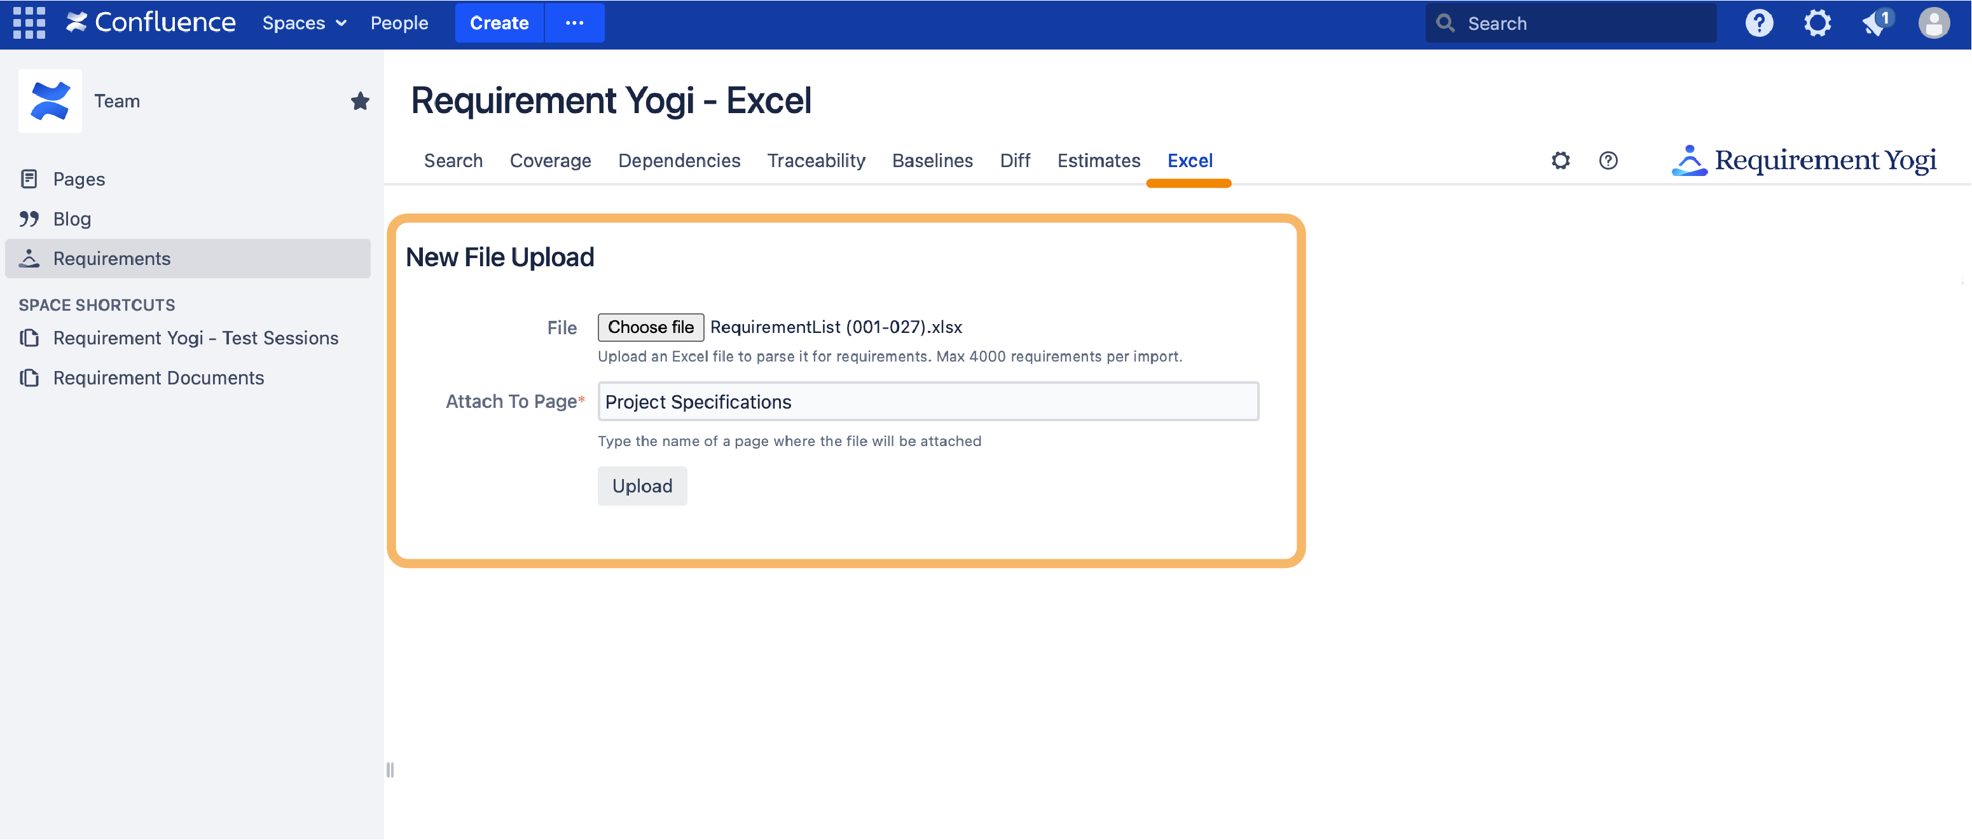This screenshot has width=1972, height=840.
Task: Choose a file to upload
Action: (x=651, y=327)
